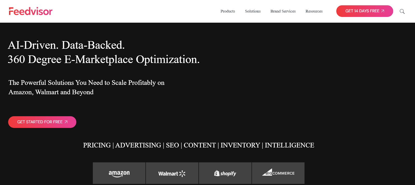Click the Feedvisor logo

coord(31,11)
